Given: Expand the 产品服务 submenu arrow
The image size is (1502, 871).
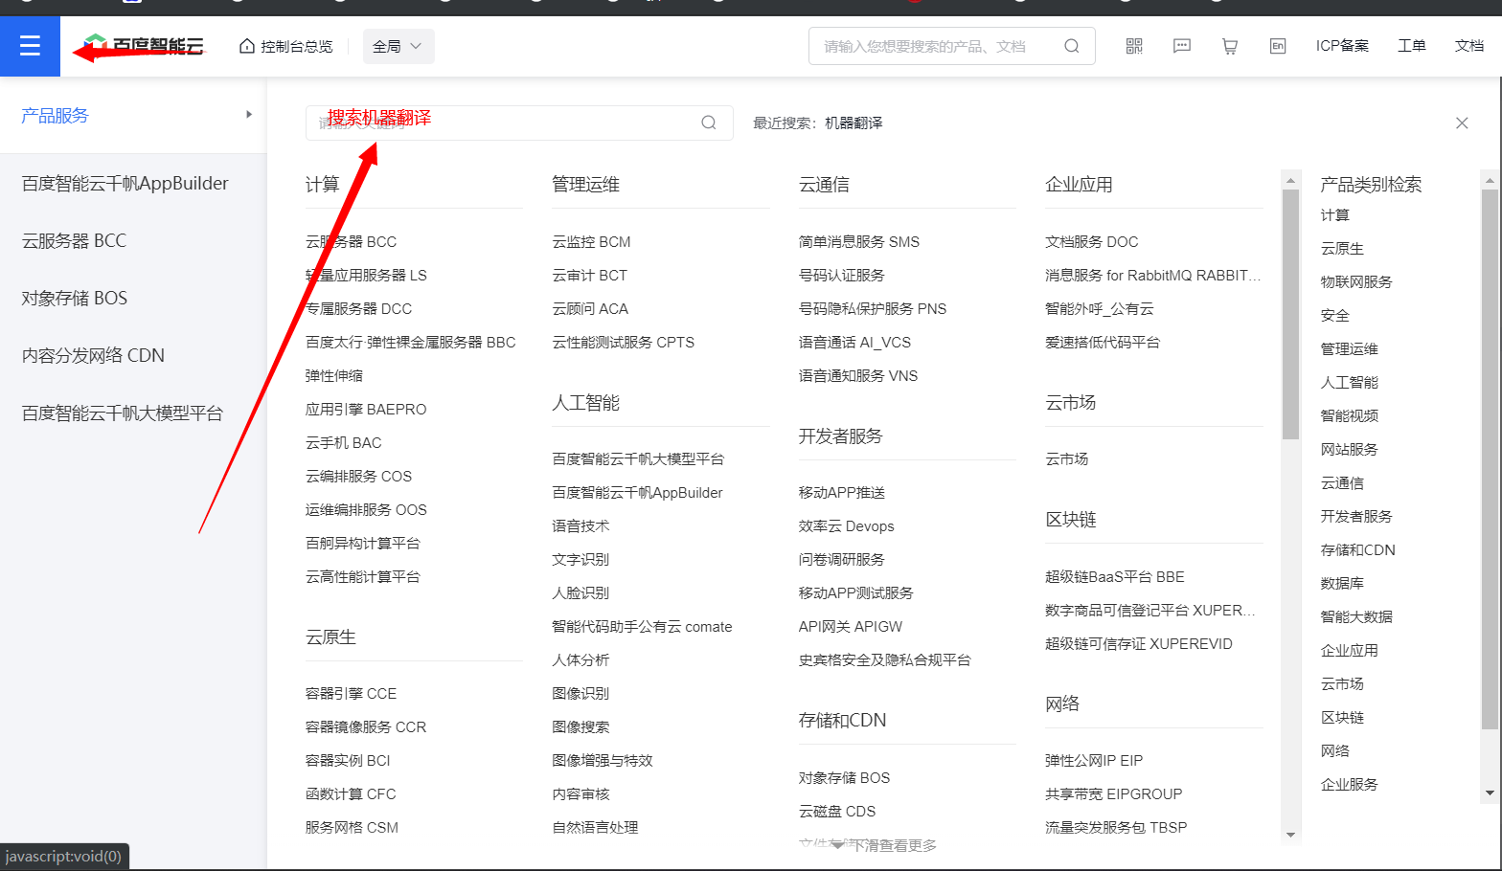Looking at the screenshot, I should coord(249,115).
